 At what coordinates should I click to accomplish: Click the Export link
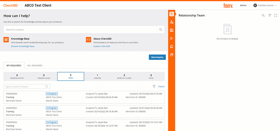click(x=161, y=86)
